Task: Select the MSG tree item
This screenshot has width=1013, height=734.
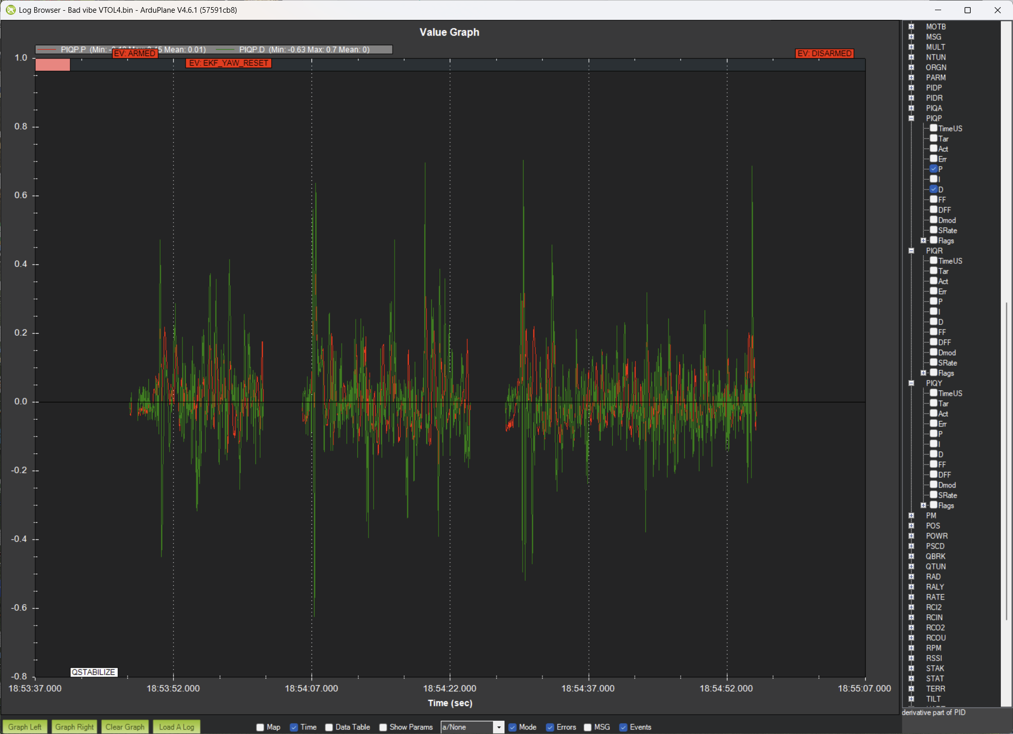Action: click(933, 37)
